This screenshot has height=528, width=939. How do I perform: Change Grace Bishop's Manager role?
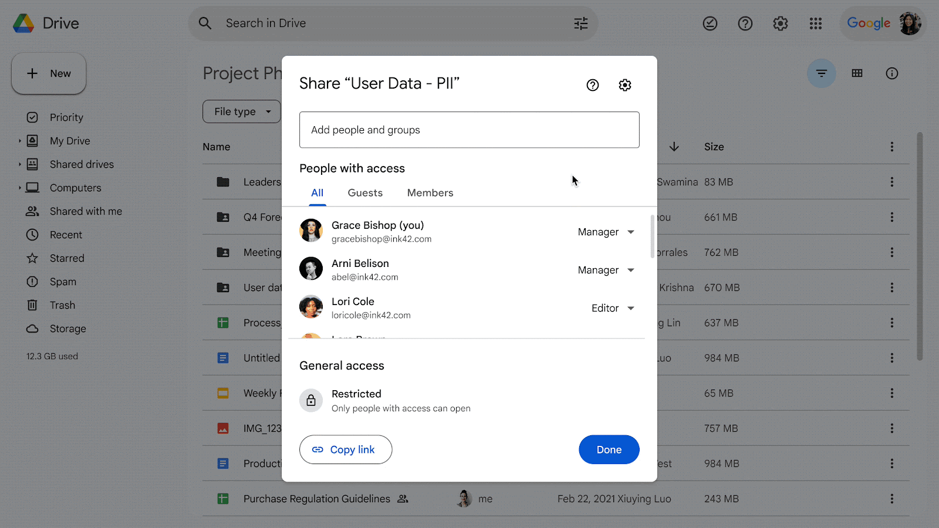pos(606,232)
